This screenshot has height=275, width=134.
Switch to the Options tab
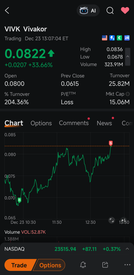[41, 123]
